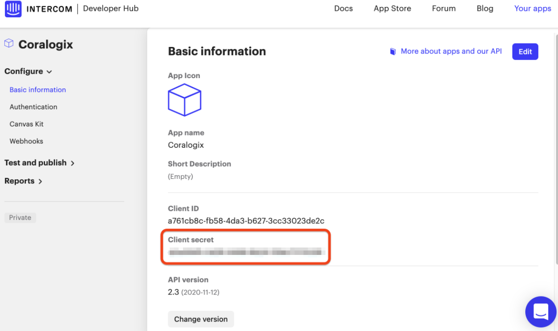Click the Coralogix heading in the sidebar
This screenshot has height=331, width=558.
(46, 44)
